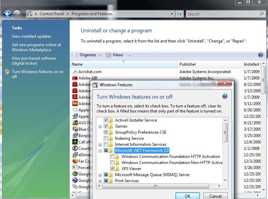Click the Back navigation arrow button
The width and height of the screenshot is (268, 199).
point(7,14)
